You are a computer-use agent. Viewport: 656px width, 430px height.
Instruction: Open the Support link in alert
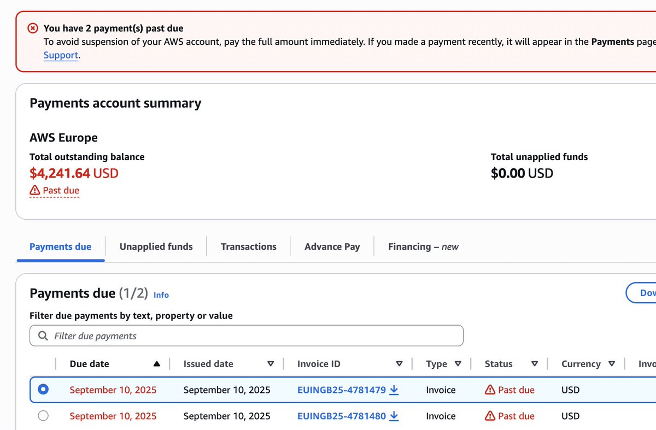pos(61,55)
